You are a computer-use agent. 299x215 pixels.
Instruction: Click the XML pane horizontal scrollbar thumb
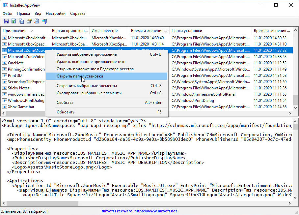pos(42,203)
